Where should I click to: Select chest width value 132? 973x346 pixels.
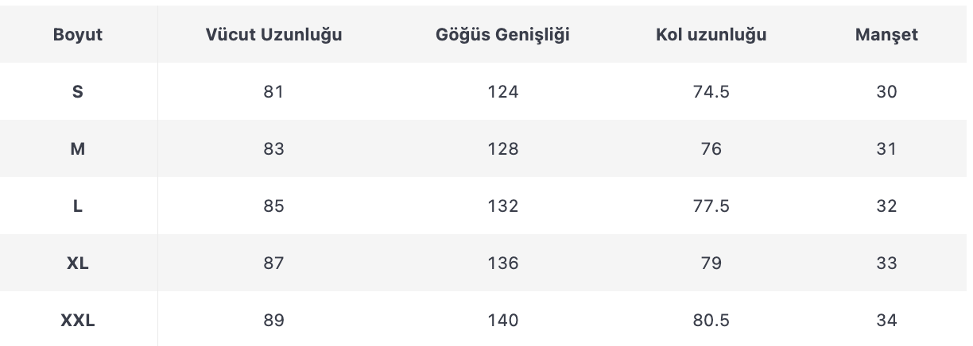coord(502,206)
